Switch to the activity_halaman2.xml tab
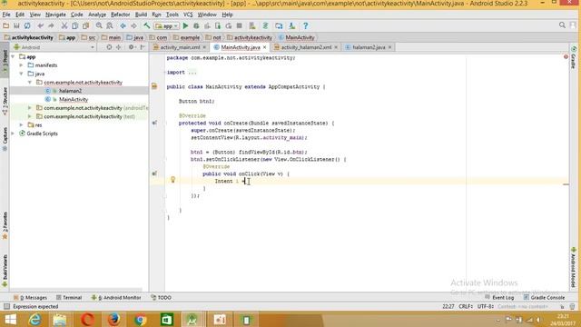 click(306, 47)
